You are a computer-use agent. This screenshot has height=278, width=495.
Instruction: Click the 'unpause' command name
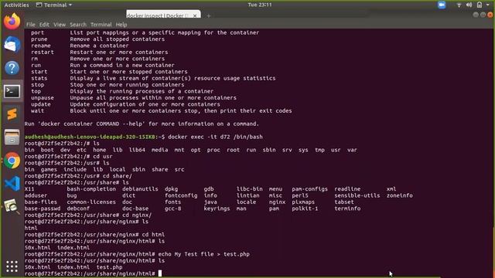[x=43, y=98]
